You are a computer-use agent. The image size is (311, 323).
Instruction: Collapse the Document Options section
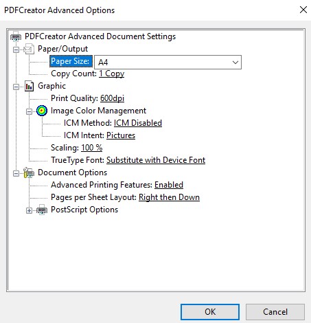(x=16, y=173)
